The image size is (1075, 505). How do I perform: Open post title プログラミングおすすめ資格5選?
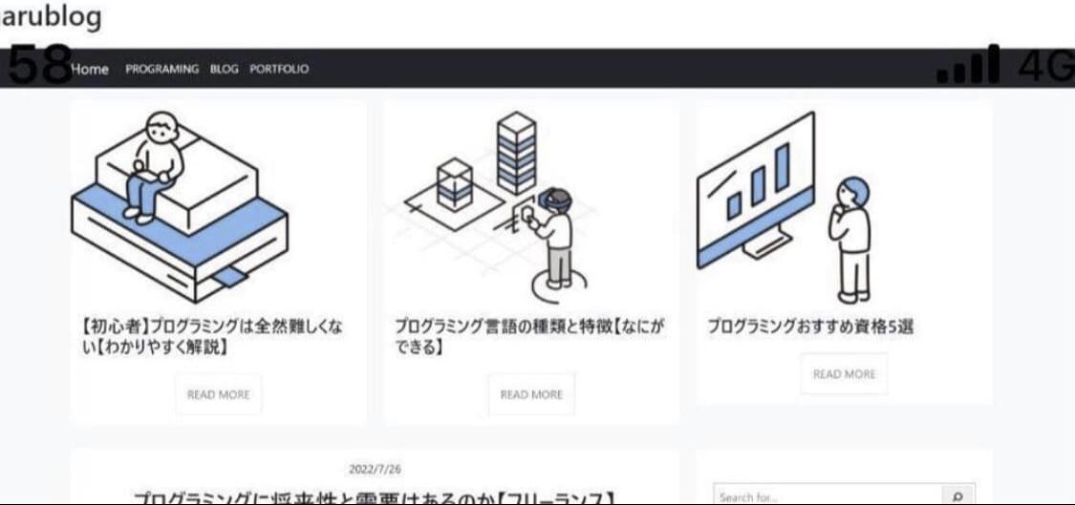click(x=810, y=326)
